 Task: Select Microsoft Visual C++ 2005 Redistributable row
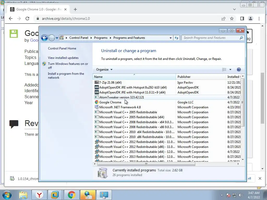point(167,112)
